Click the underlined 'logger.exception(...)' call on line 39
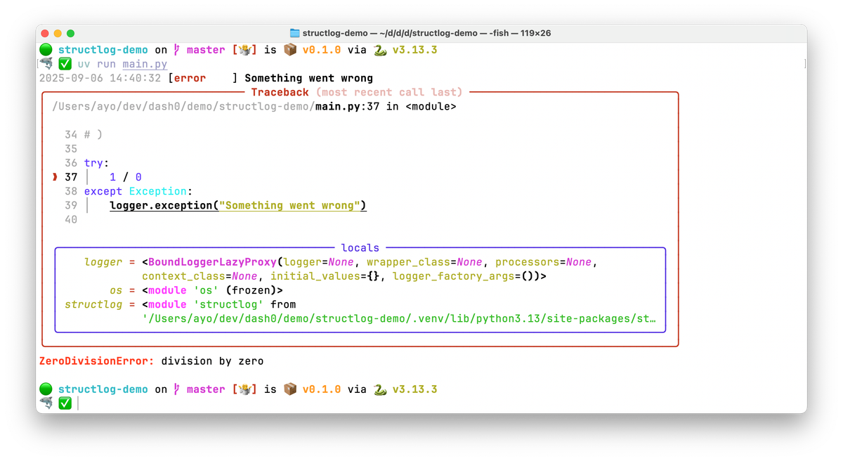The height and width of the screenshot is (461, 843). click(238, 205)
